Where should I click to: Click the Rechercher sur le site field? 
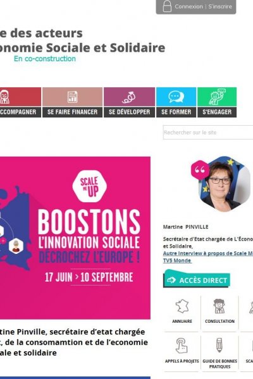tap(208, 132)
